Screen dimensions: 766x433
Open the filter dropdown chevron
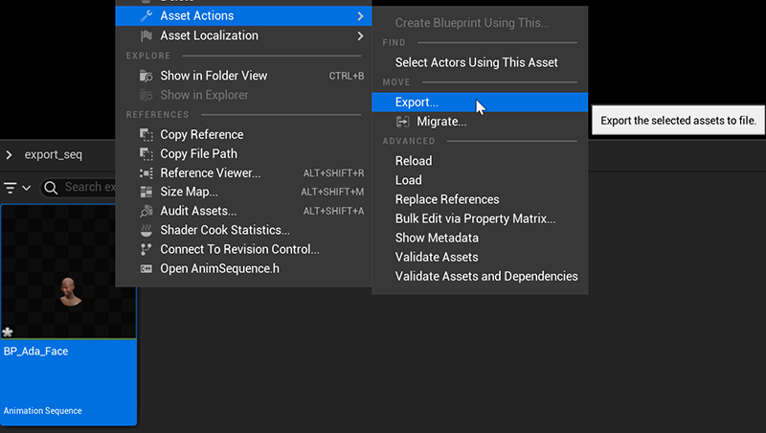27,188
